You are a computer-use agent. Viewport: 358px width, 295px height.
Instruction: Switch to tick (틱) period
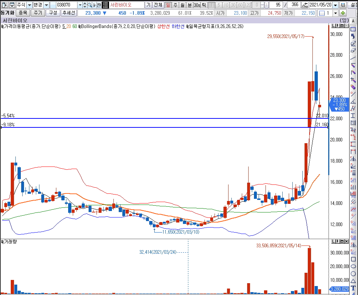pos(204,5)
